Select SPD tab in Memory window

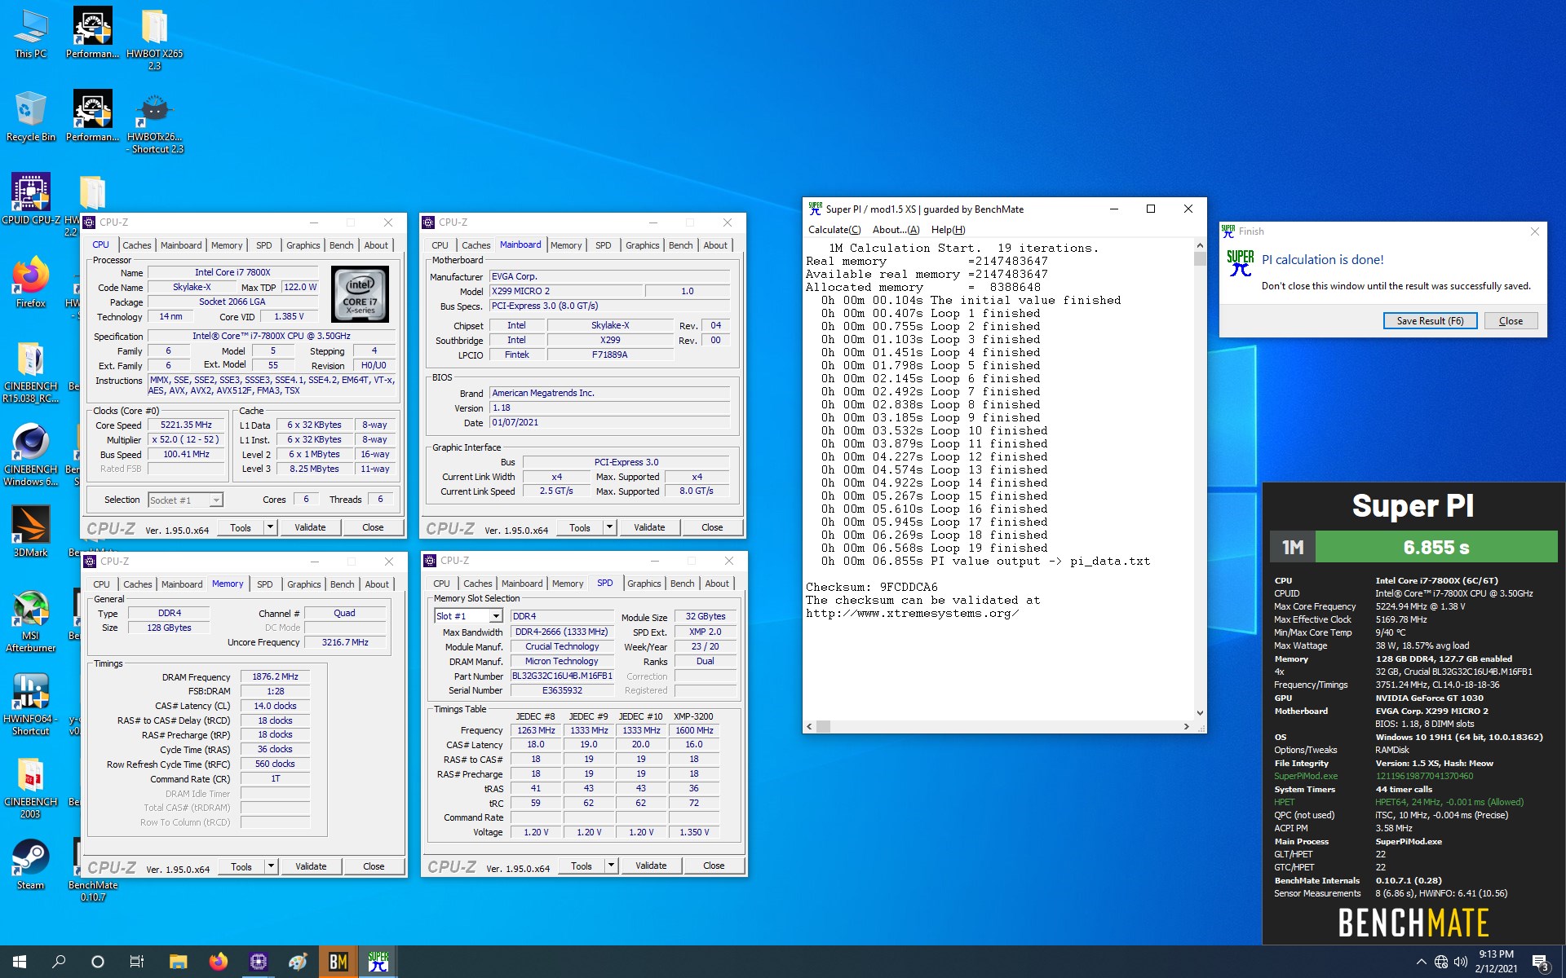pos(264,584)
